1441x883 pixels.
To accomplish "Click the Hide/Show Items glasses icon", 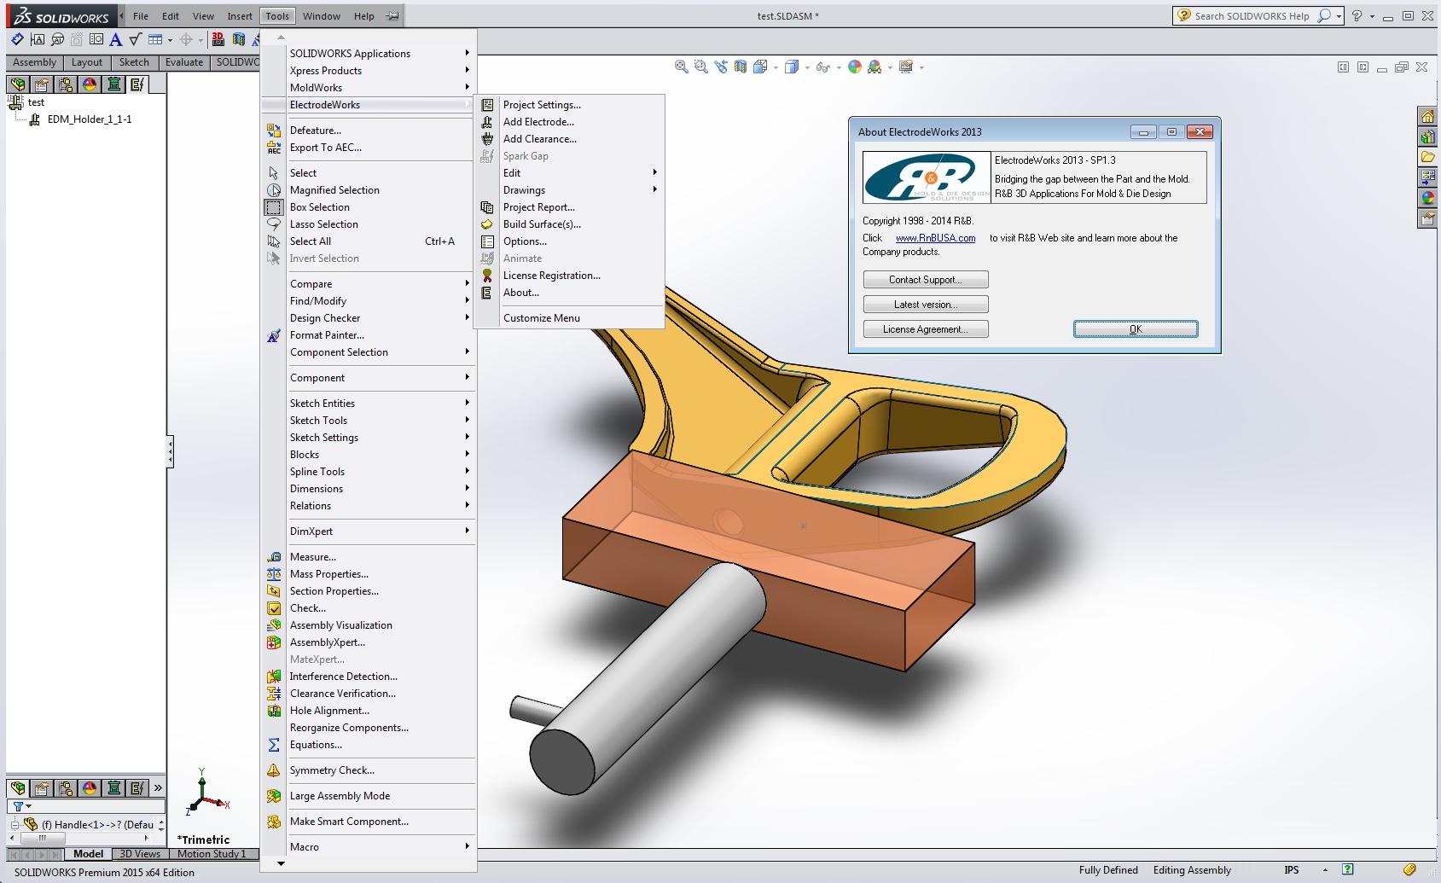I will point(822,67).
